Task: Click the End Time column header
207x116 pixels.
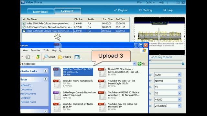Action: click(122, 19)
